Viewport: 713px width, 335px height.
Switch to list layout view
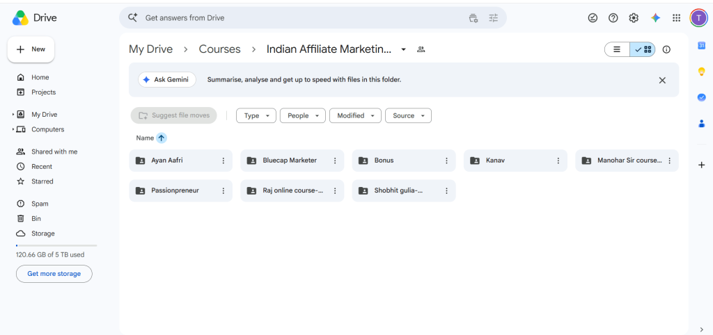click(x=617, y=49)
